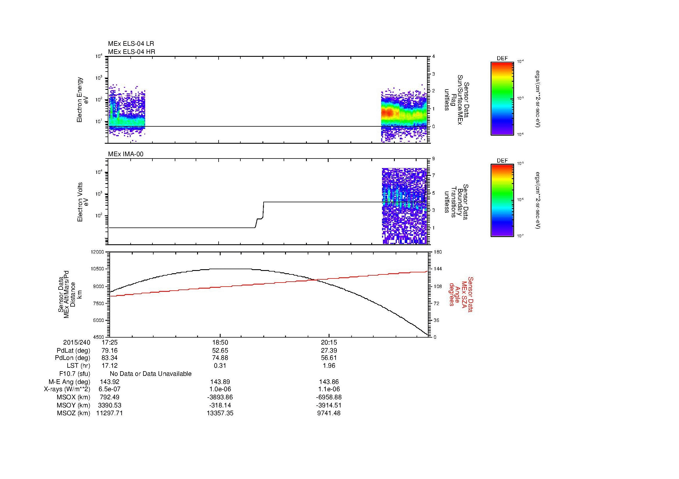Click X-rays value '6.5e-07'
This screenshot has height=479, width=679.
coord(109,389)
